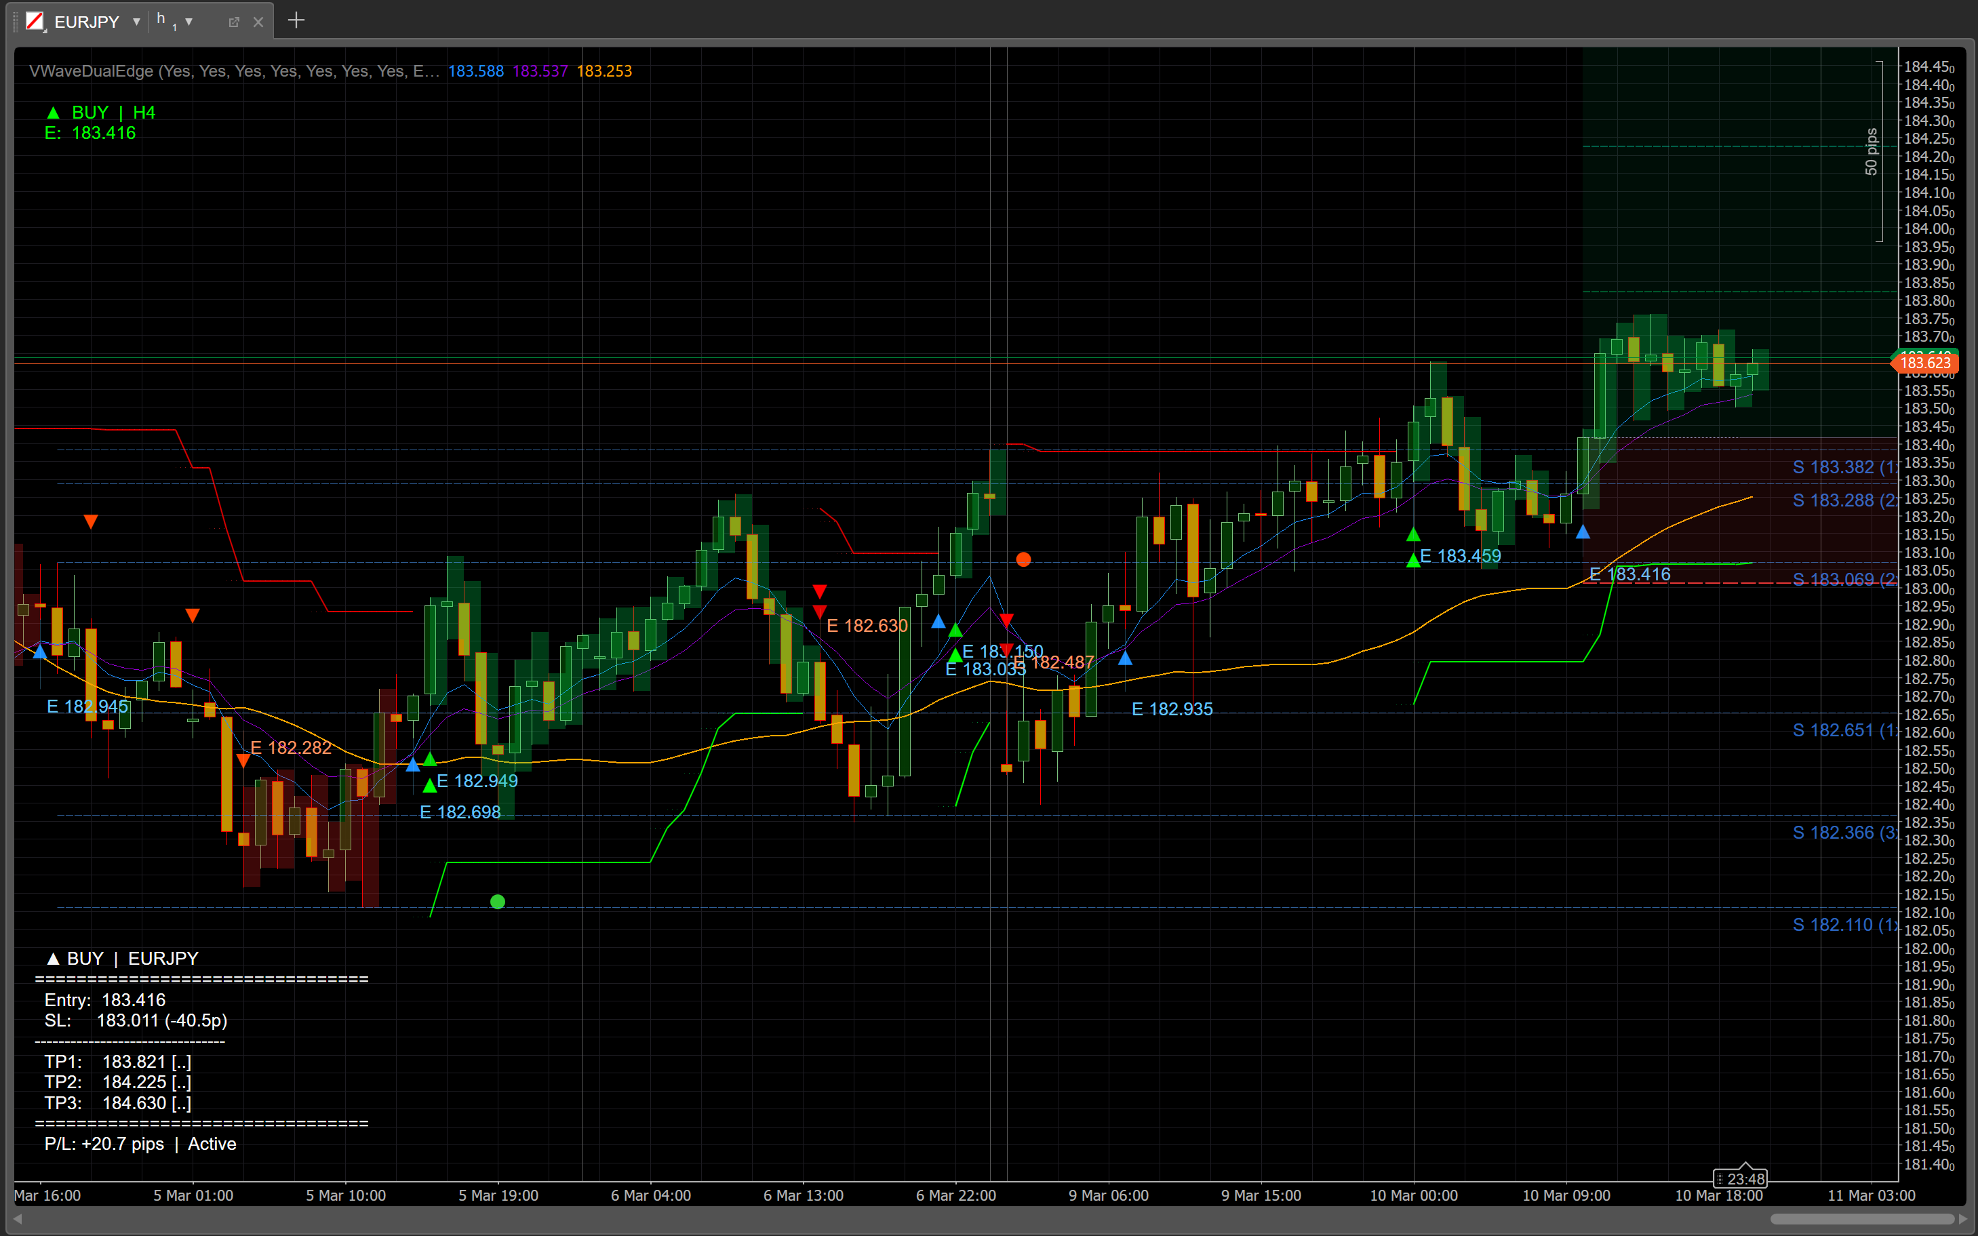Click the green dot marker near 5 Mar 19:00
Screen dimensions: 1978x1236
[498, 902]
